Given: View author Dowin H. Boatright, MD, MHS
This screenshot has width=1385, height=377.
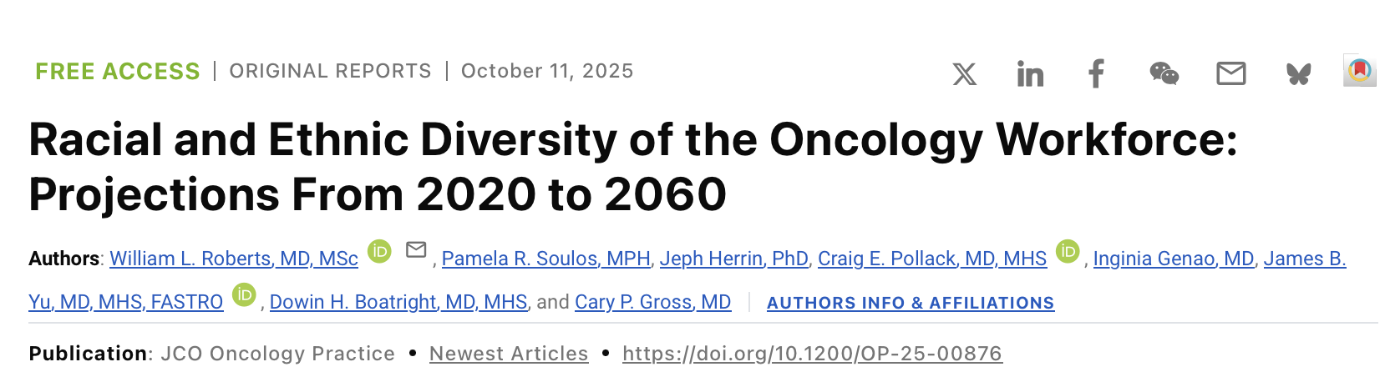Looking at the screenshot, I should (398, 302).
